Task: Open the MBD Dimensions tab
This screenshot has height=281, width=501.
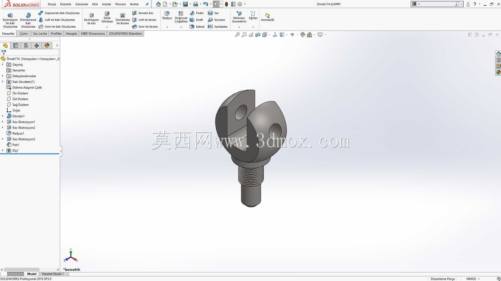Action: tap(93, 34)
